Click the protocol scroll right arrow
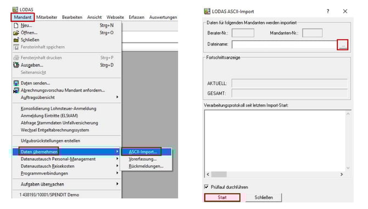 coord(342,174)
